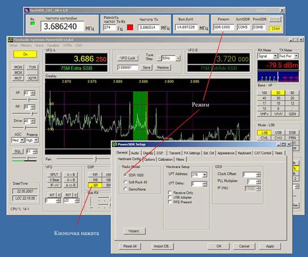Open the LPT Address dropdown

(x=205, y=174)
